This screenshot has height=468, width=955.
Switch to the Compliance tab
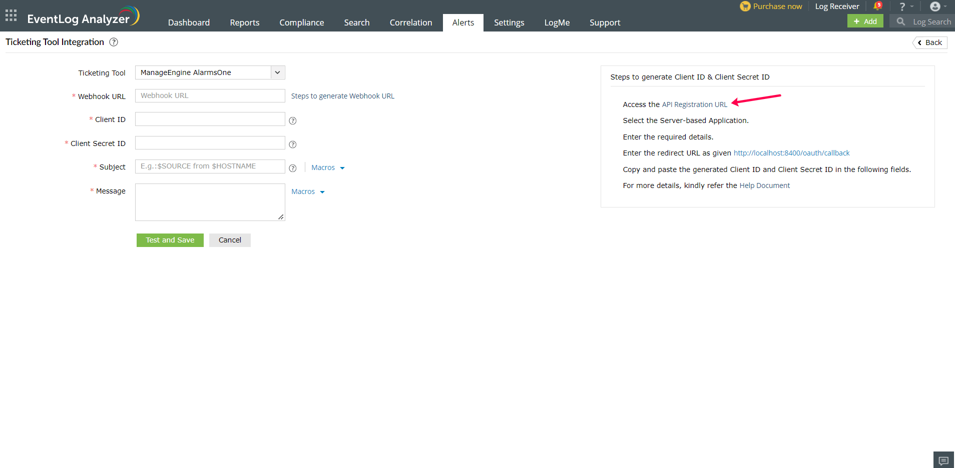(x=302, y=22)
